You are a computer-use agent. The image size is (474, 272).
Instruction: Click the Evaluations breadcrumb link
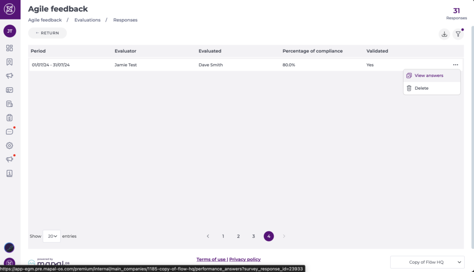coord(87,20)
